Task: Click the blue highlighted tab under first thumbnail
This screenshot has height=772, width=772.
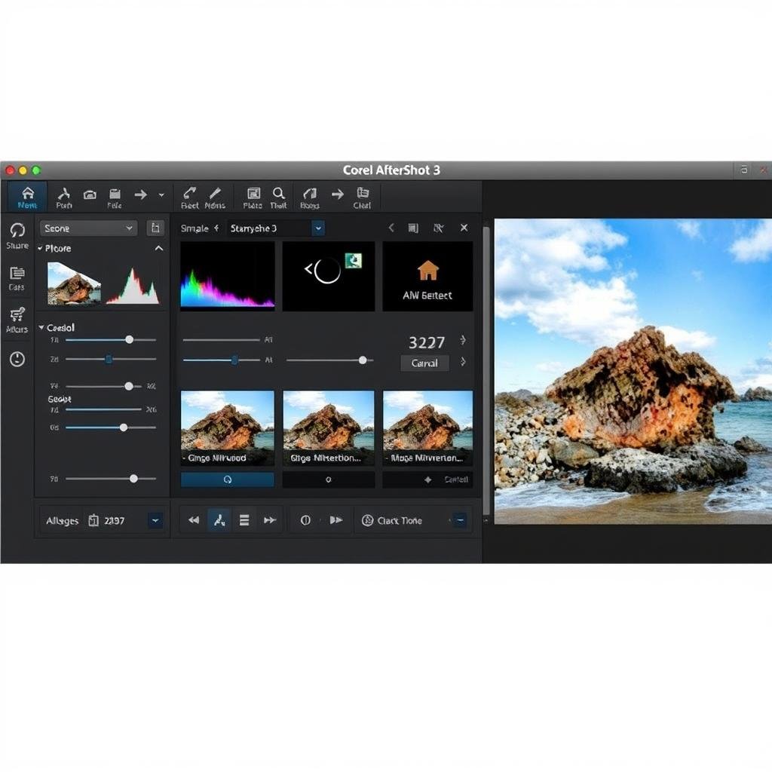Action: coord(228,479)
